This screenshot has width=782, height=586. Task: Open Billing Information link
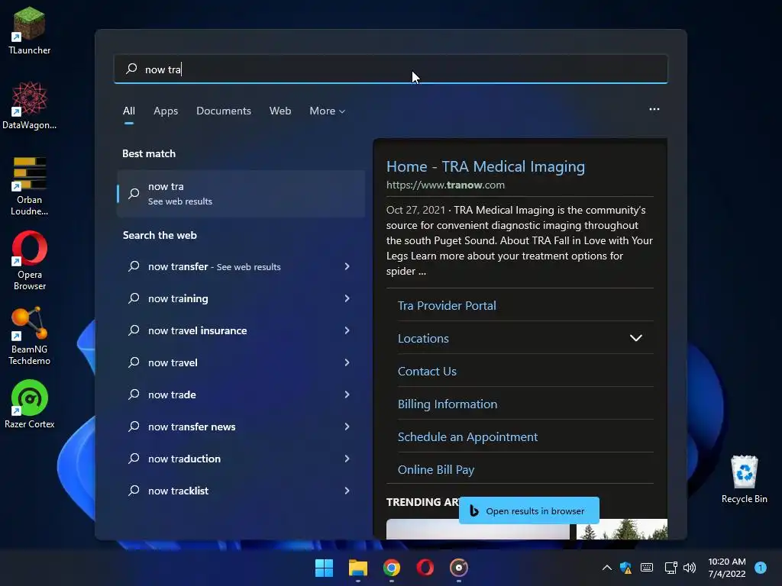coord(448,404)
